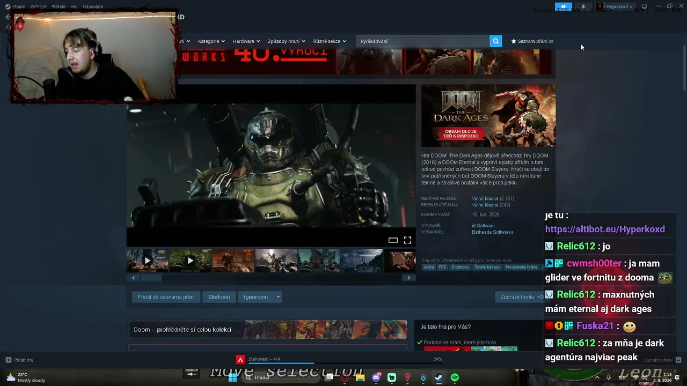The width and height of the screenshot is (687, 386).
Task: Select the FPS tag
Action: click(442, 267)
